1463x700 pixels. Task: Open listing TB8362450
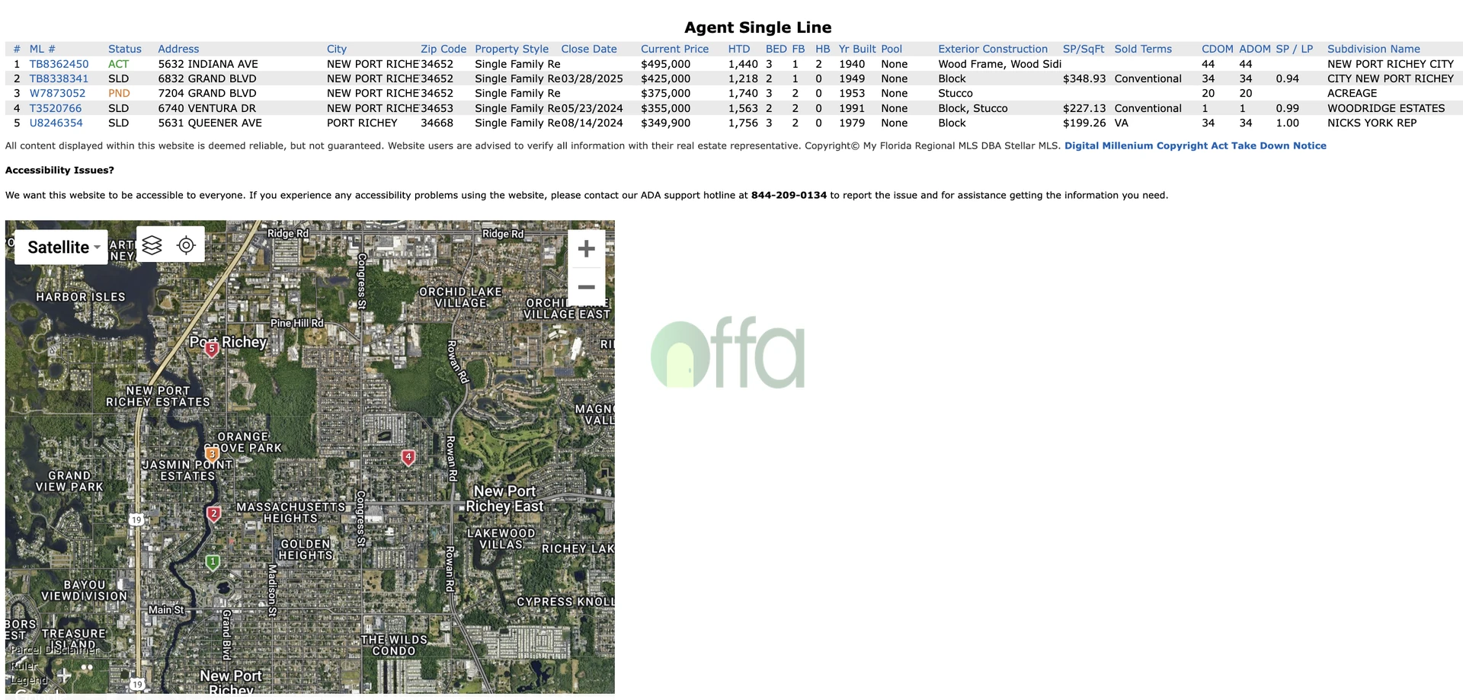click(59, 64)
